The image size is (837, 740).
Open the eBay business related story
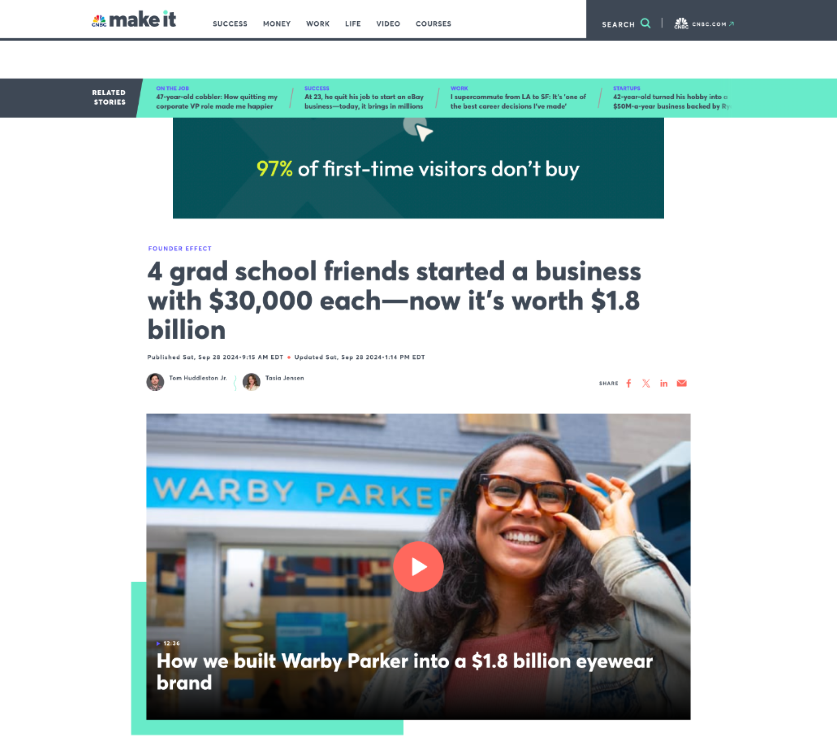[x=364, y=102]
